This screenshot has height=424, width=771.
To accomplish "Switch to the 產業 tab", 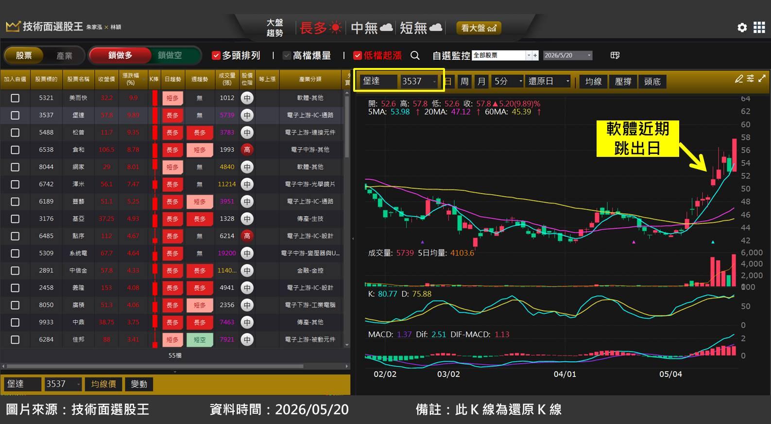I will click(x=64, y=55).
